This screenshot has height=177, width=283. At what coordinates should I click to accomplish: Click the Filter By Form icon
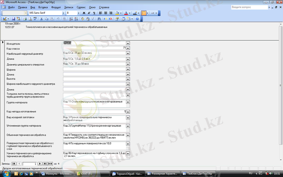point(88,19)
